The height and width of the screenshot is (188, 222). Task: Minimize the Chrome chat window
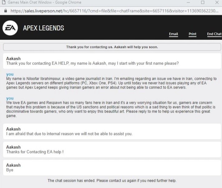(x=188, y=2)
